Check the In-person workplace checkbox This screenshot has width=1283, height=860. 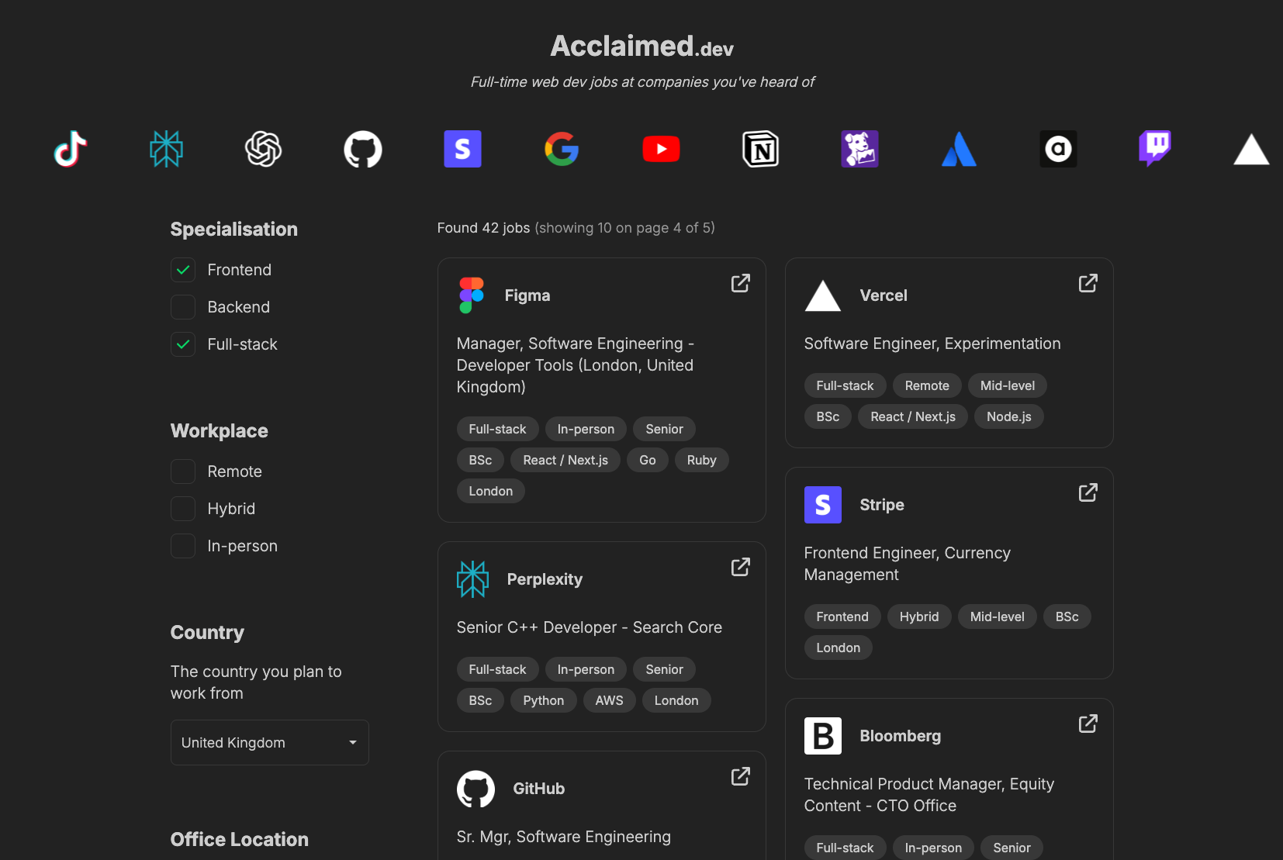tap(183, 546)
